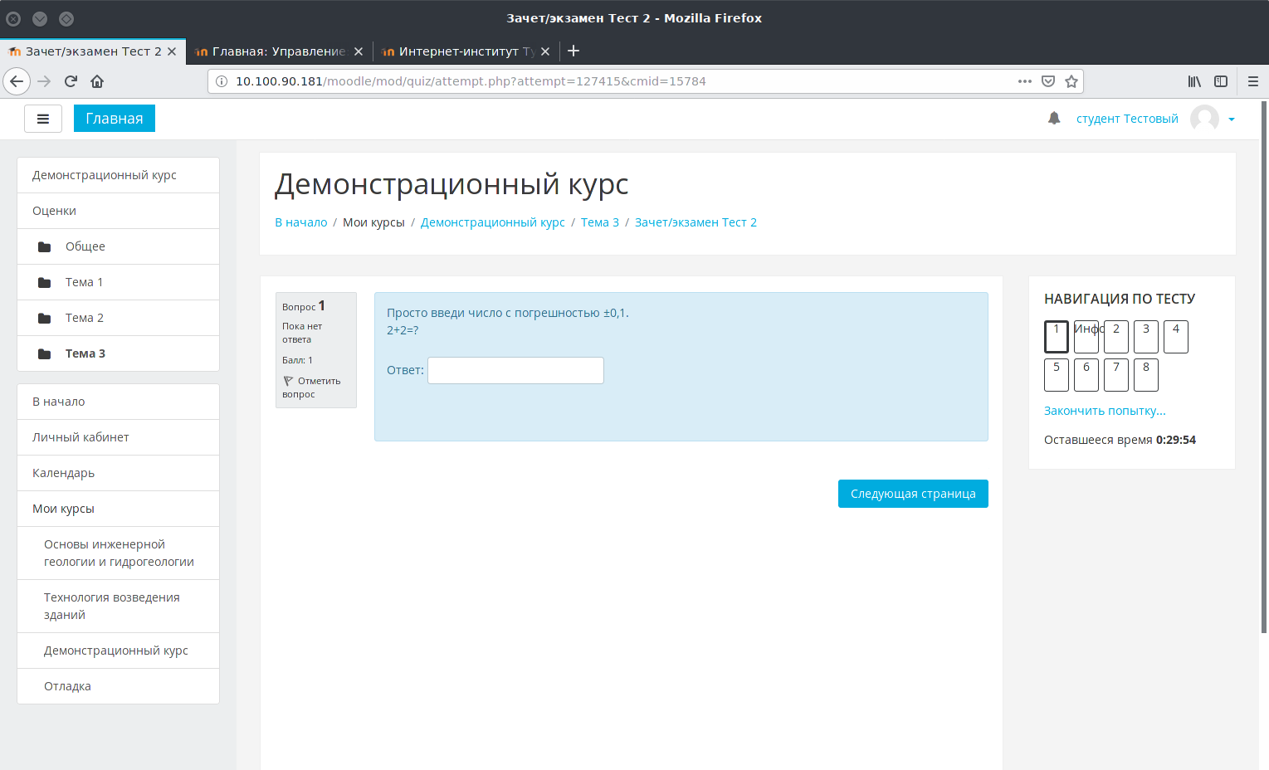Click the user avatar picture
Screen dimensions: 1269x770
point(1204,119)
